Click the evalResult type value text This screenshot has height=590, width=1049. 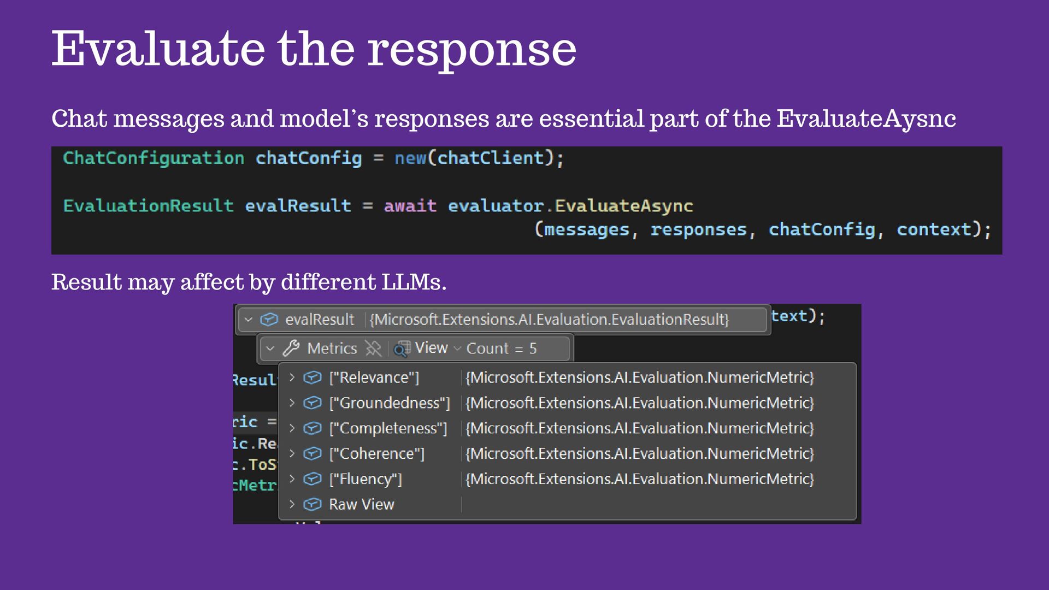[549, 320]
